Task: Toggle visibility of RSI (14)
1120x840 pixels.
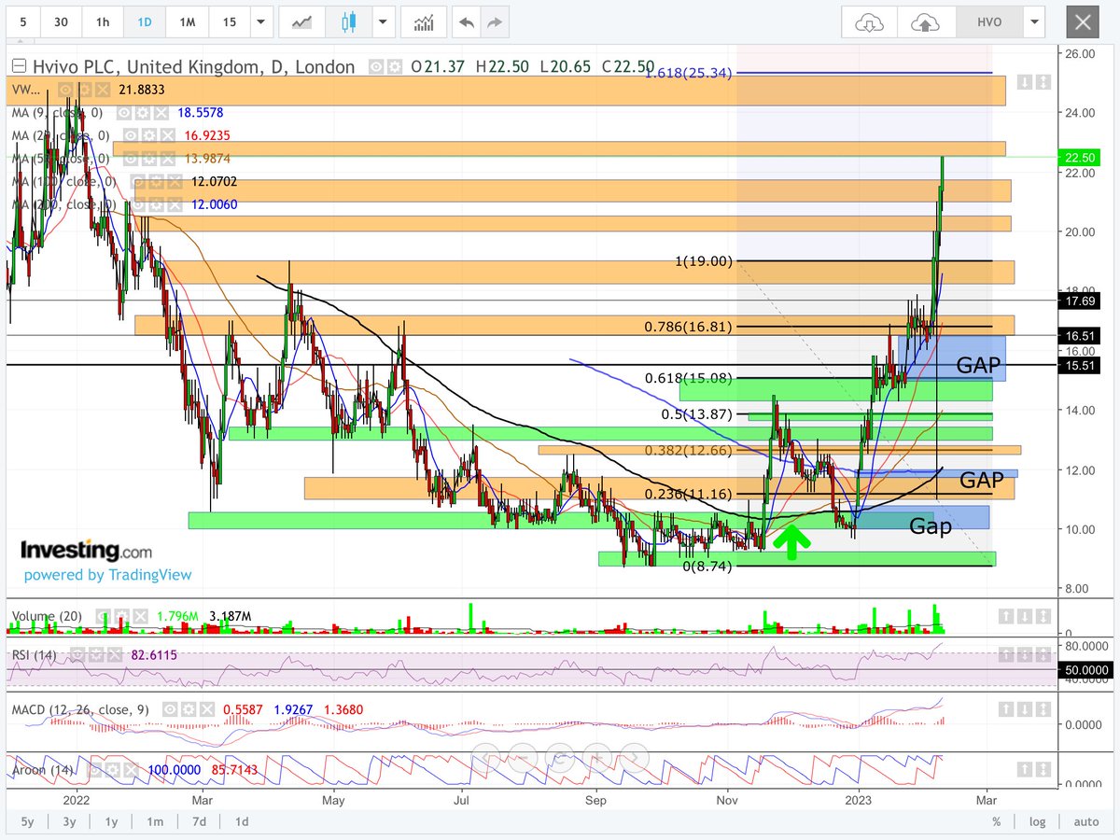Action: click(77, 654)
